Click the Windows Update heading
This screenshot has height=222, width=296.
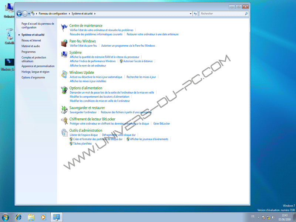click(x=81, y=73)
